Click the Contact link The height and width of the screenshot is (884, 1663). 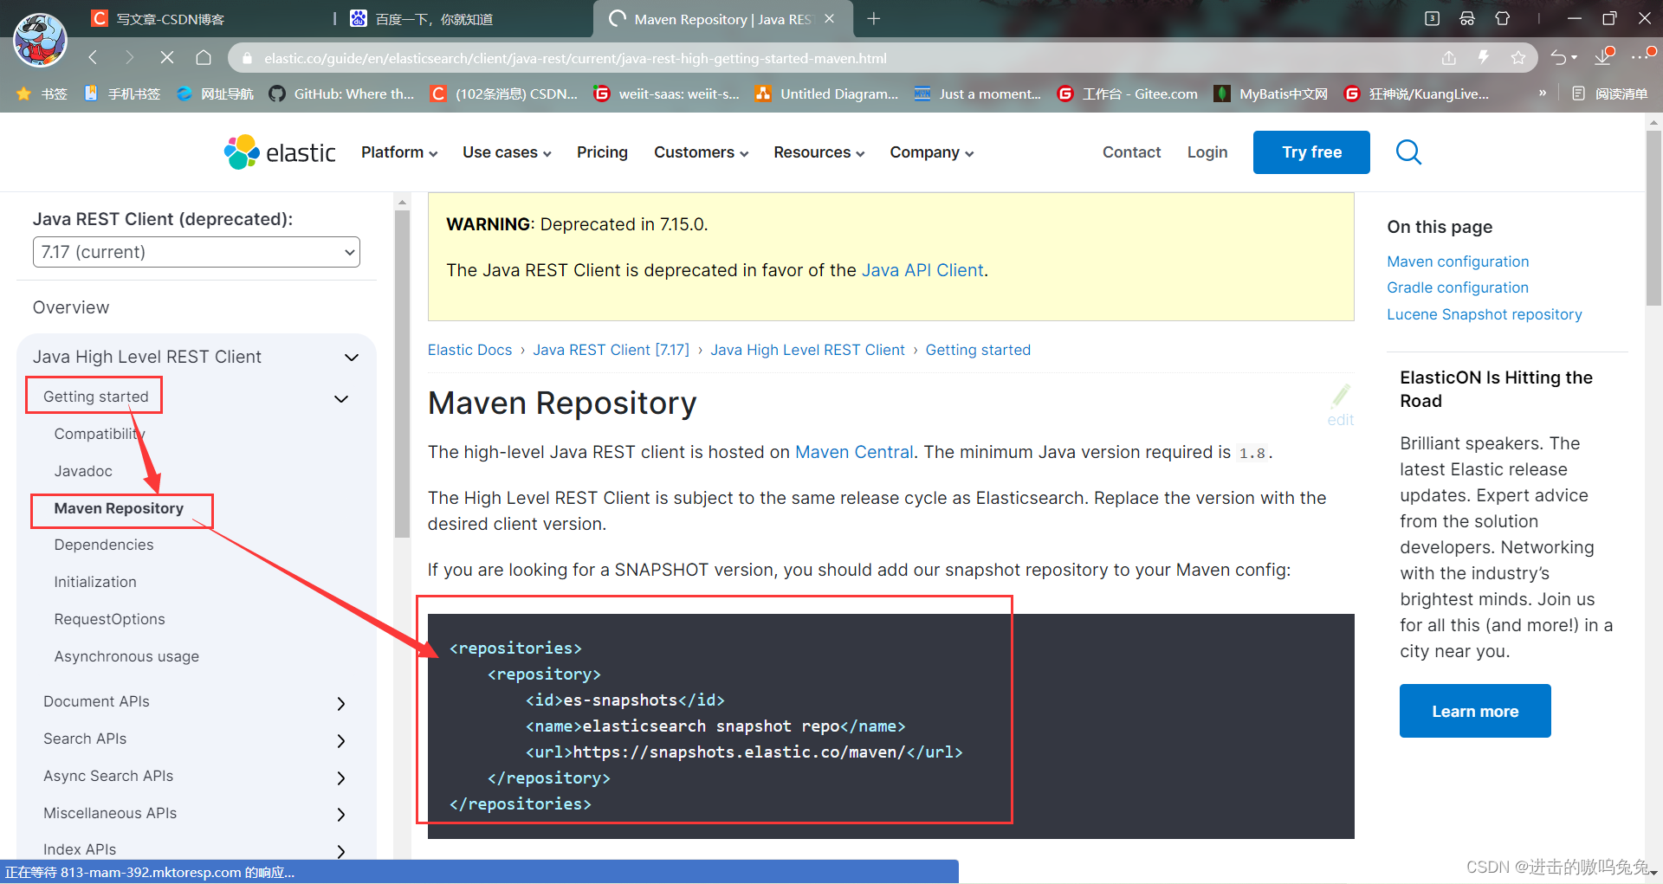coord(1131,152)
